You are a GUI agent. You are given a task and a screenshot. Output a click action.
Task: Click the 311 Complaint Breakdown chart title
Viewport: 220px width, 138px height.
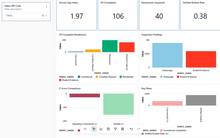73,35
